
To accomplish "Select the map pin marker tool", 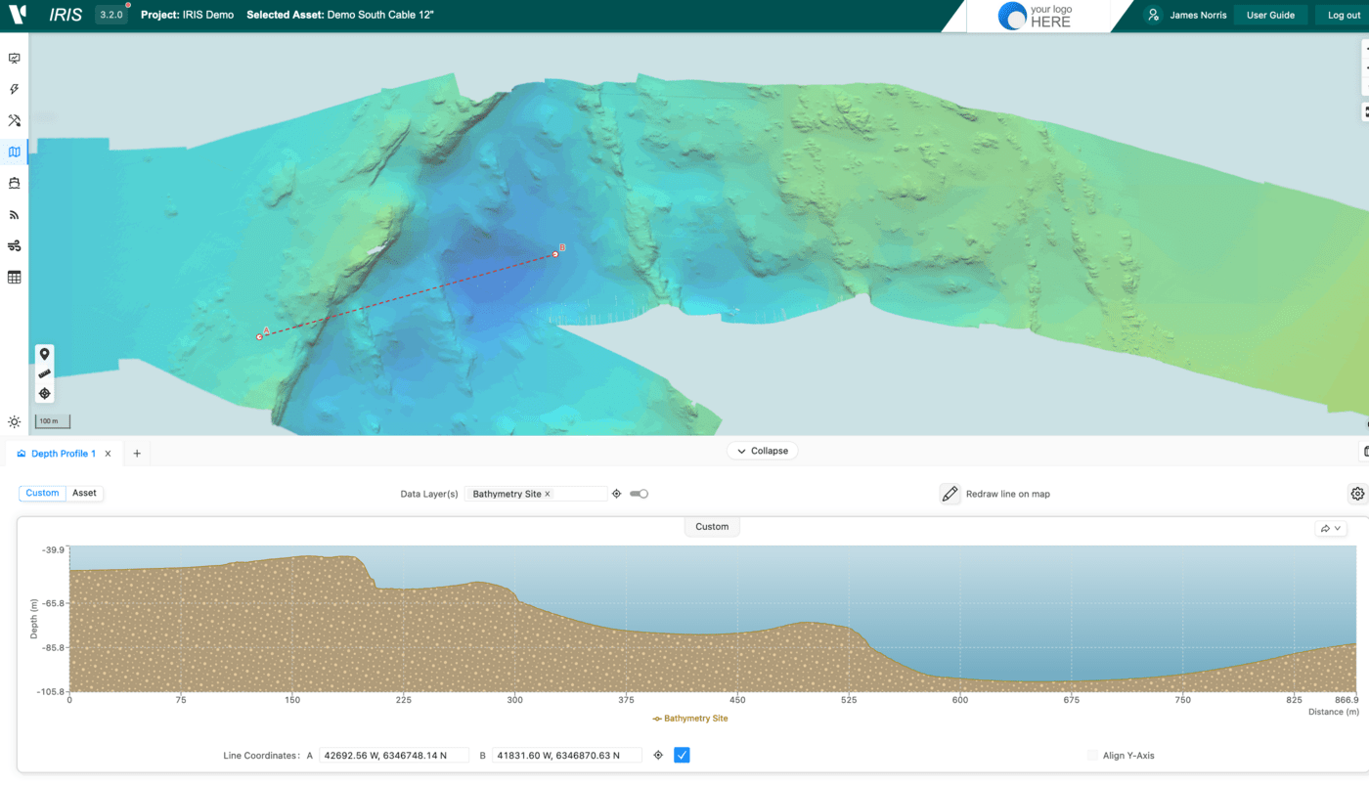I will (44, 354).
